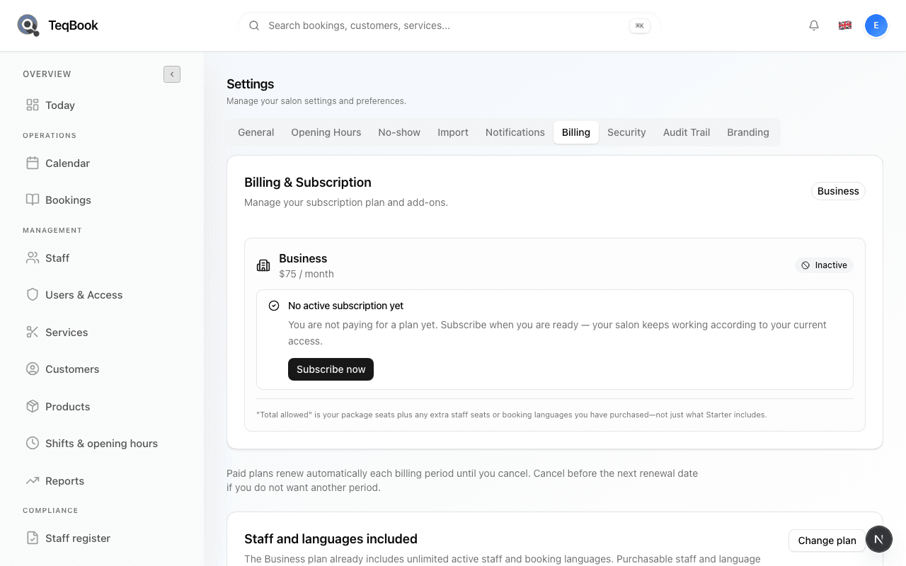Click the Business plan badge
This screenshot has height=566, width=906.
coord(838,191)
